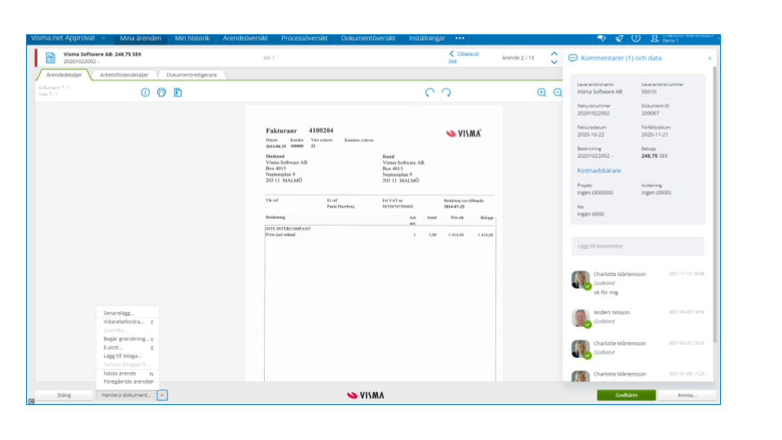Go to the previous case with the up arrow
Screen dimensions: 782x440
click(x=554, y=54)
